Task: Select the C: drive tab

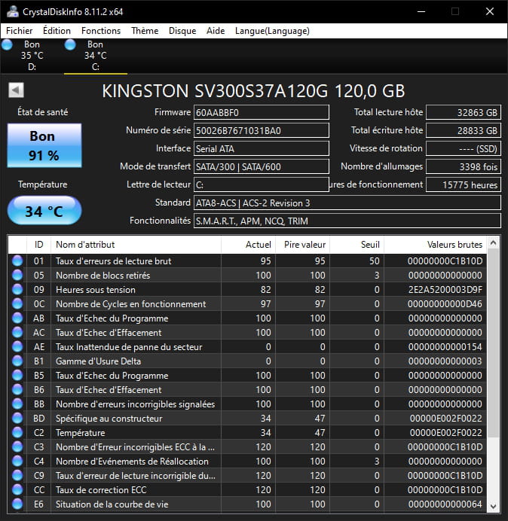Action: pos(96,56)
